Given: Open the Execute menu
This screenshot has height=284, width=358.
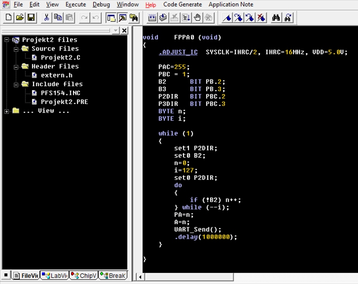Looking at the screenshot, I should (76, 4).
